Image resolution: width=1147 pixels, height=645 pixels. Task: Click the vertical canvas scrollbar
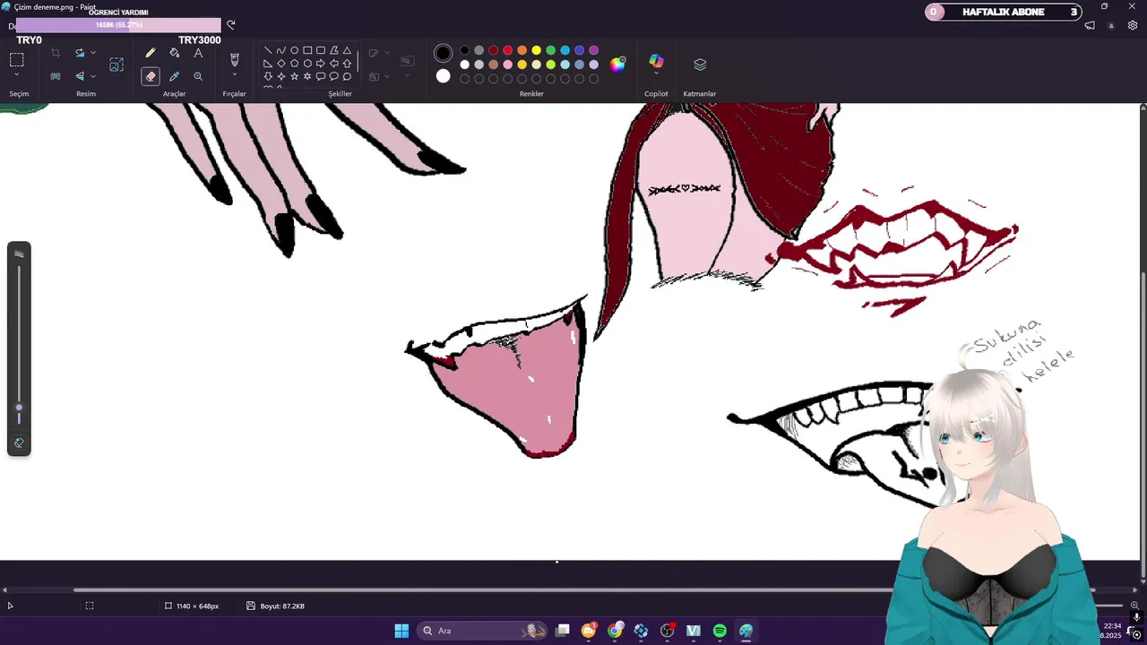point(1142,426)
